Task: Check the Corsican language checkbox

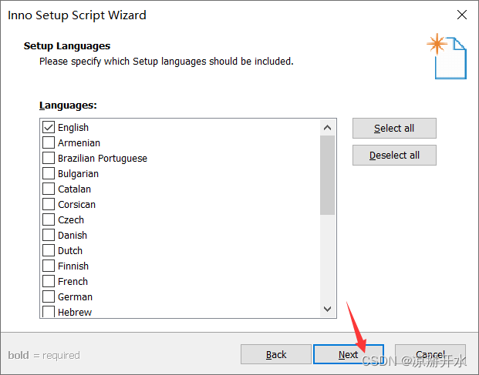Action: pyautogui.click(x=49, y=204)
